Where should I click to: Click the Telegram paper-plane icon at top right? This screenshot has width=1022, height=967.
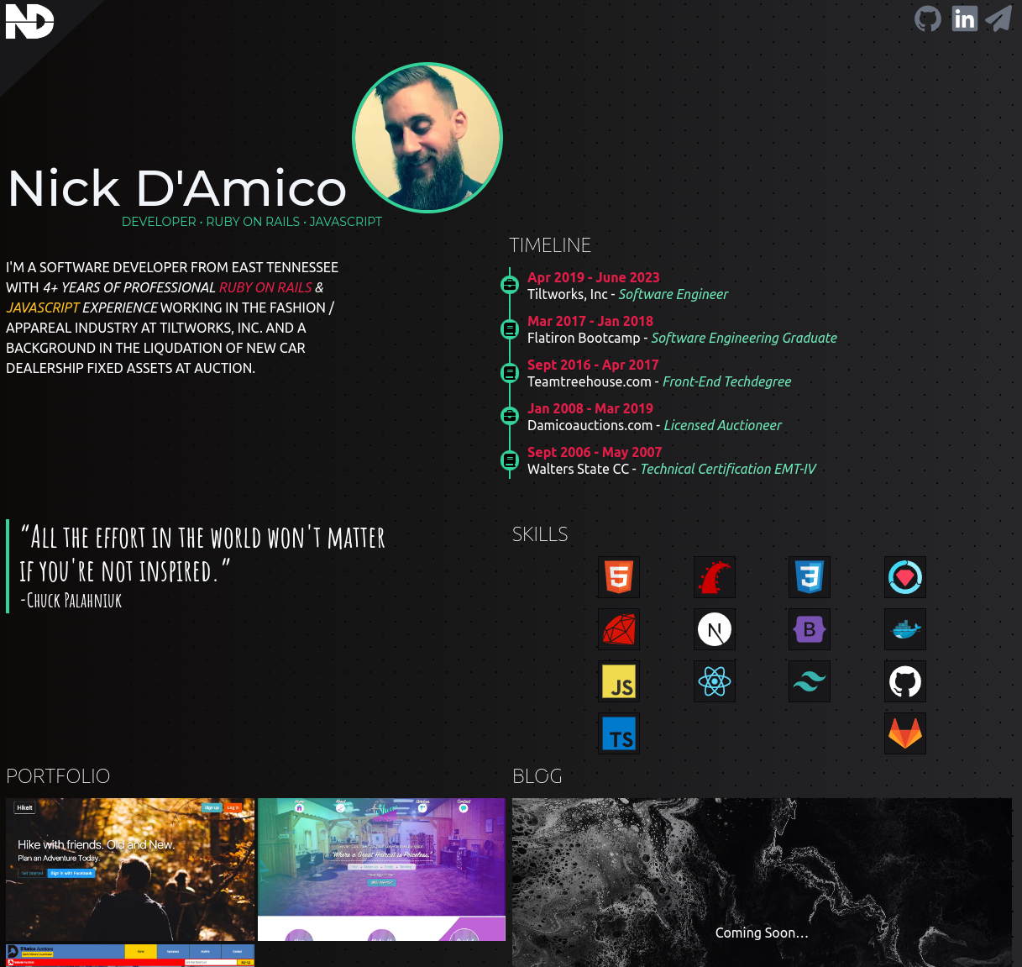point(998,18)
